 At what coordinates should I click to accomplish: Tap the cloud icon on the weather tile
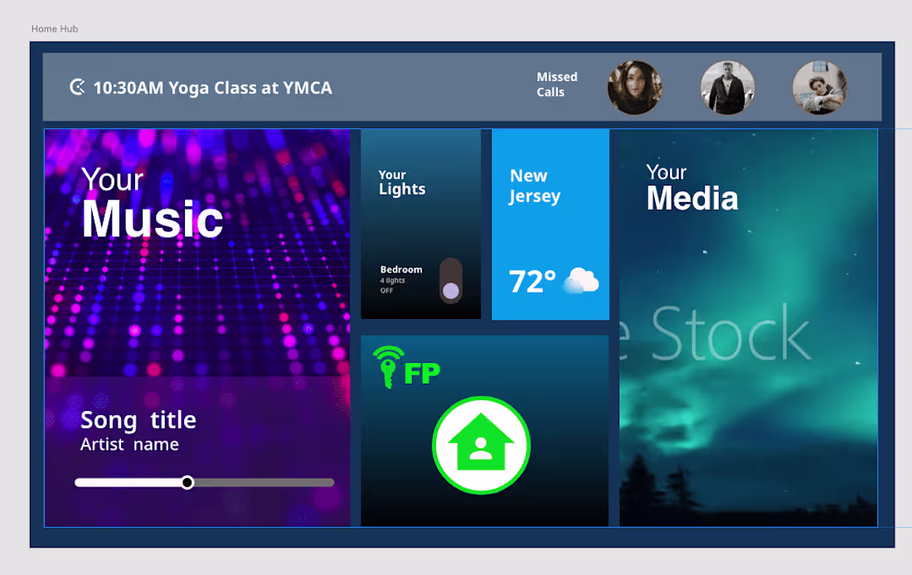582,282
